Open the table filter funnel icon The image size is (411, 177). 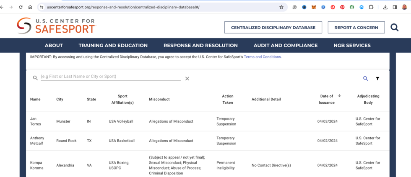[x=377, y=78]
